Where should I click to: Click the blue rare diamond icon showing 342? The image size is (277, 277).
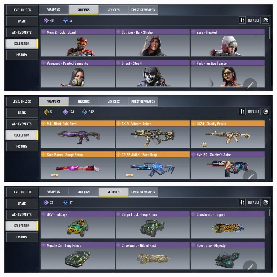pyautogui.click(x=85, y=112)
